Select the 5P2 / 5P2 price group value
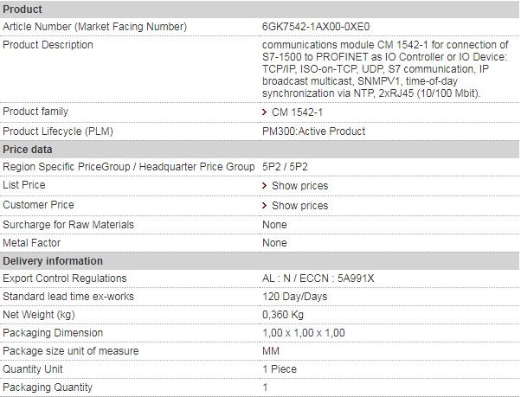Image resolution: width=521 pixels, height=397 pixels. 285,167
